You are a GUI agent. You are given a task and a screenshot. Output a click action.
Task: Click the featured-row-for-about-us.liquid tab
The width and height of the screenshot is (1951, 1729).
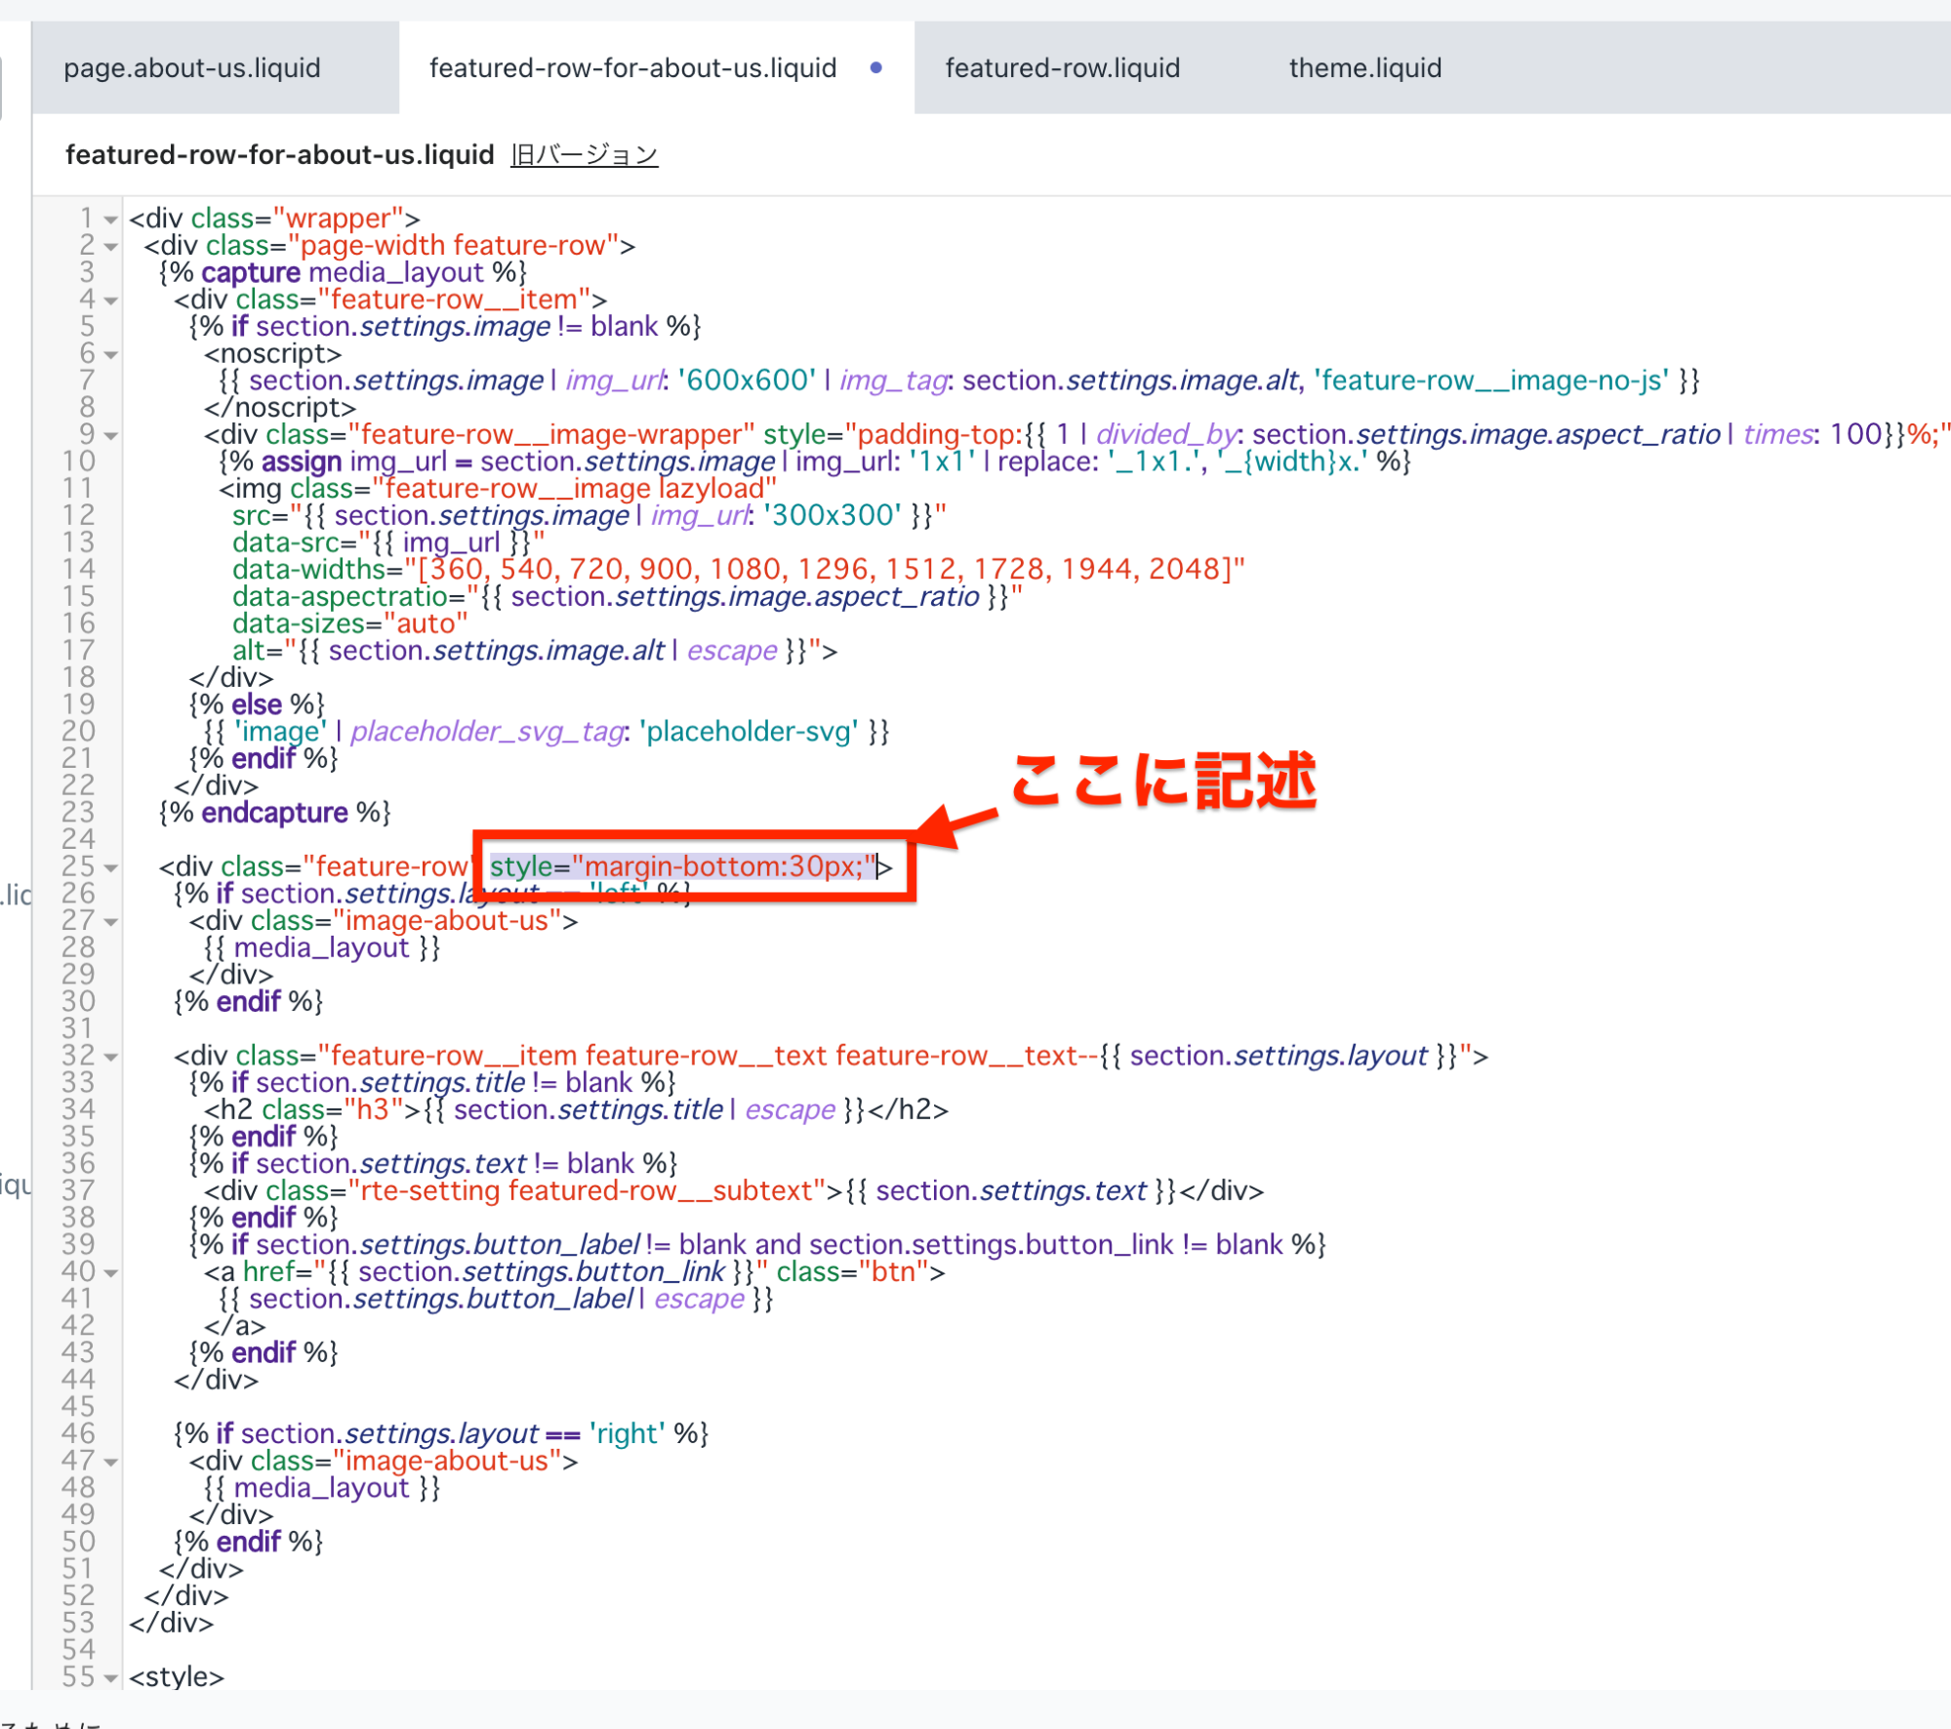(632, 68)
